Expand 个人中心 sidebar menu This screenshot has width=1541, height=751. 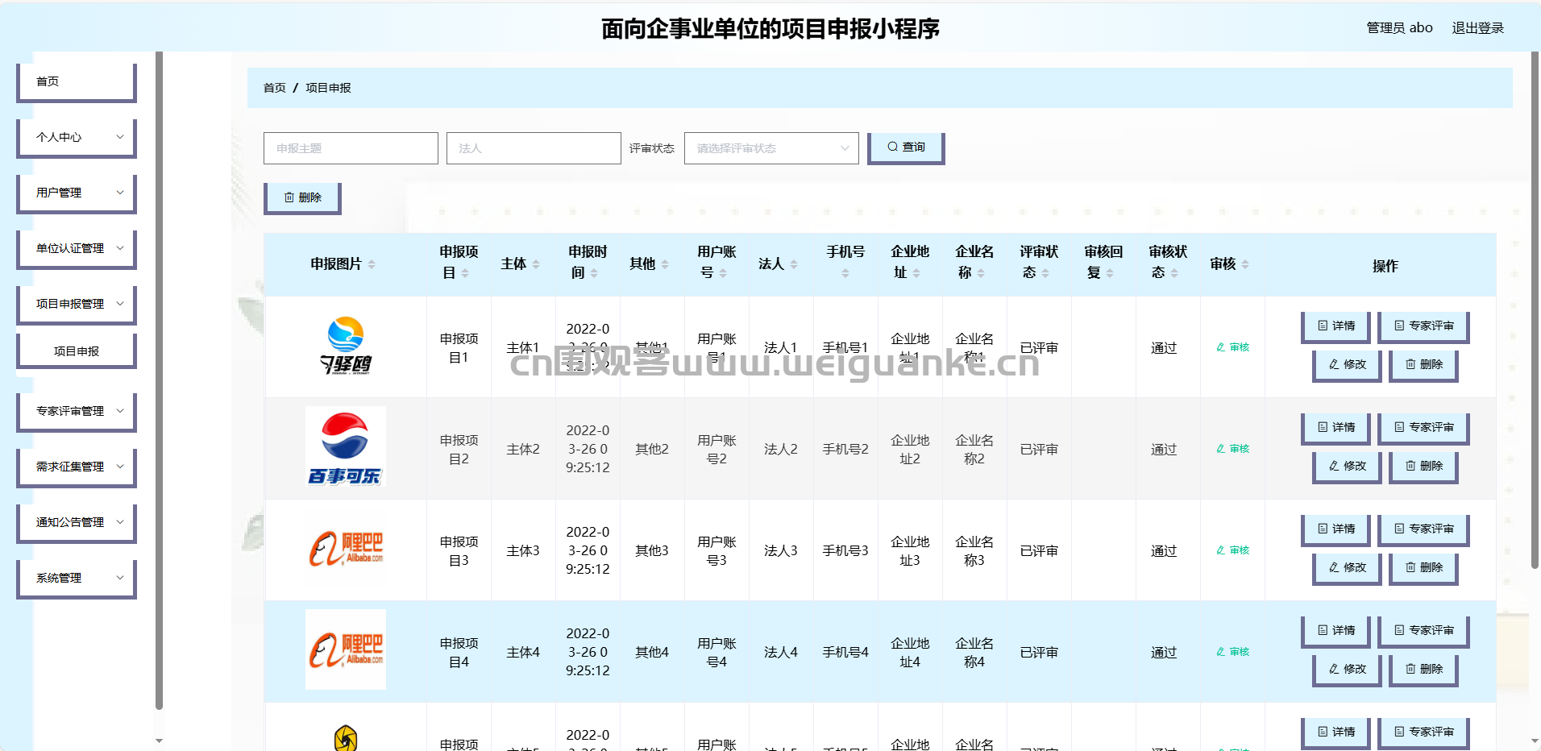[x=77, y=137]
